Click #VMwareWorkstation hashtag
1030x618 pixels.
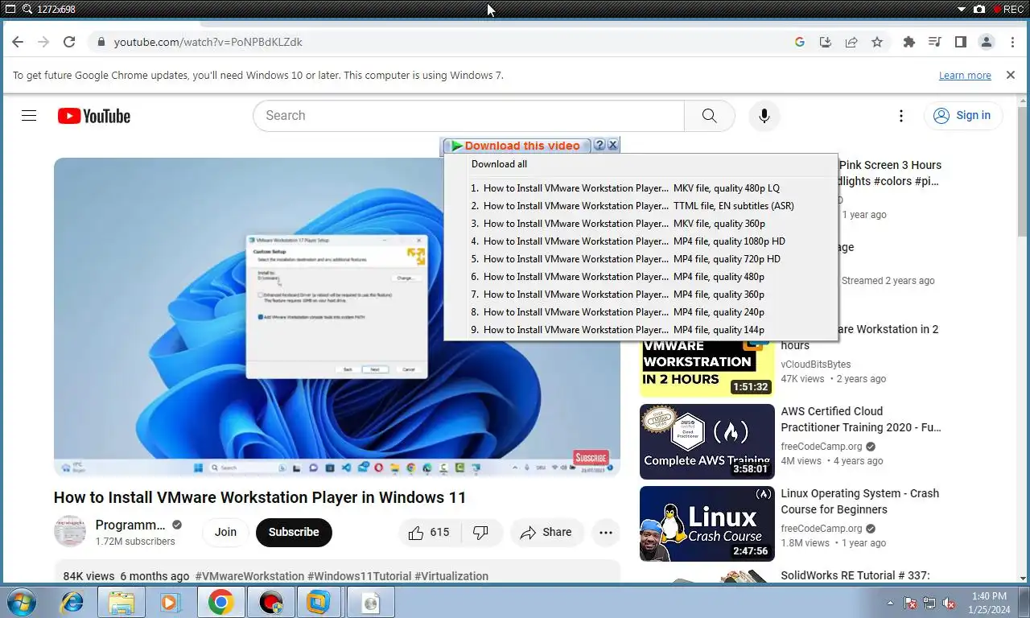coord(249,576)
